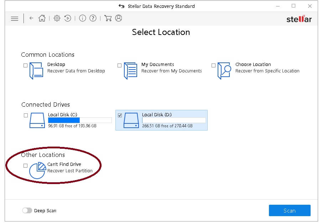322x224 pixels.
Task: Click the 'Can't Find Drive' label
Action: coord(64,164)
